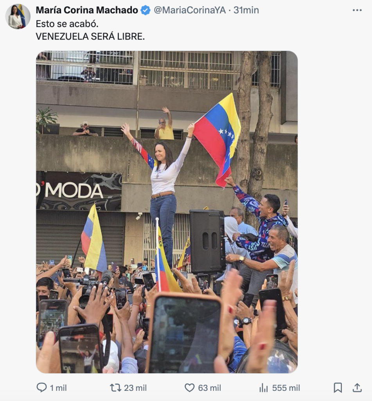Bookmark this tweet

pos(338,388)
